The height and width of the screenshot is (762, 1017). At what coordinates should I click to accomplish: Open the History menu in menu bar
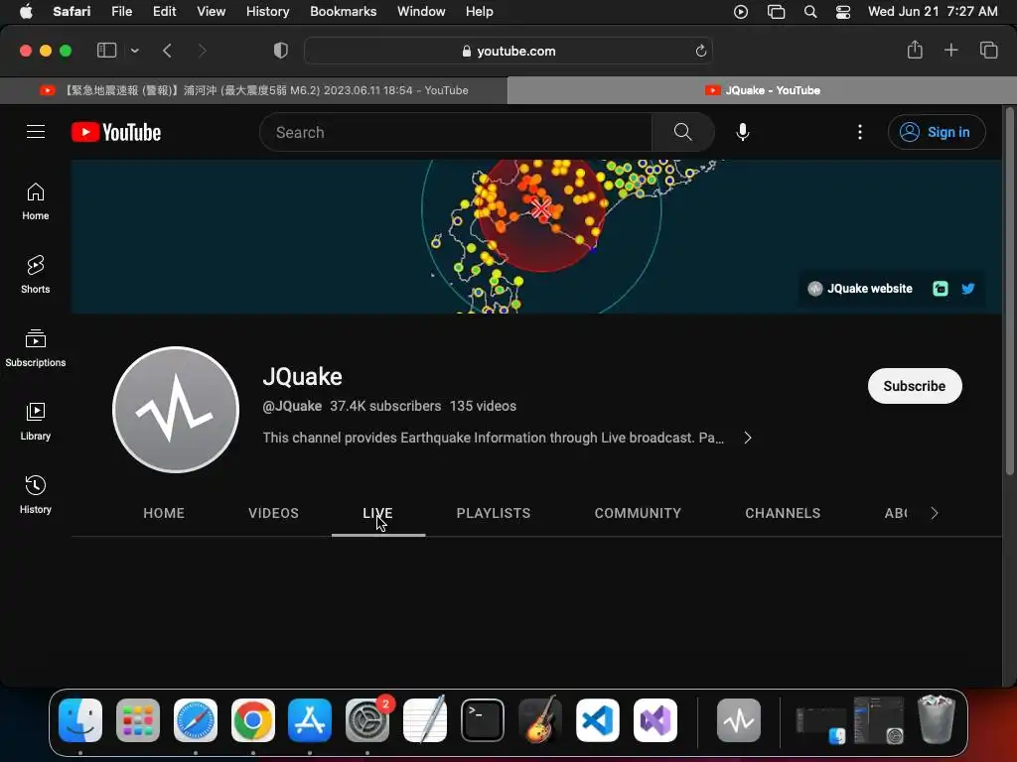click(x=268, y=12)
